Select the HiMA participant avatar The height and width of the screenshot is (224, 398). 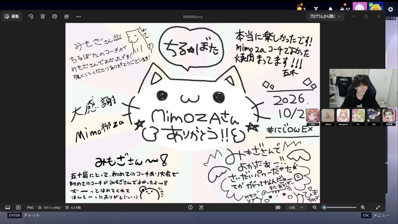coord(313,115)
